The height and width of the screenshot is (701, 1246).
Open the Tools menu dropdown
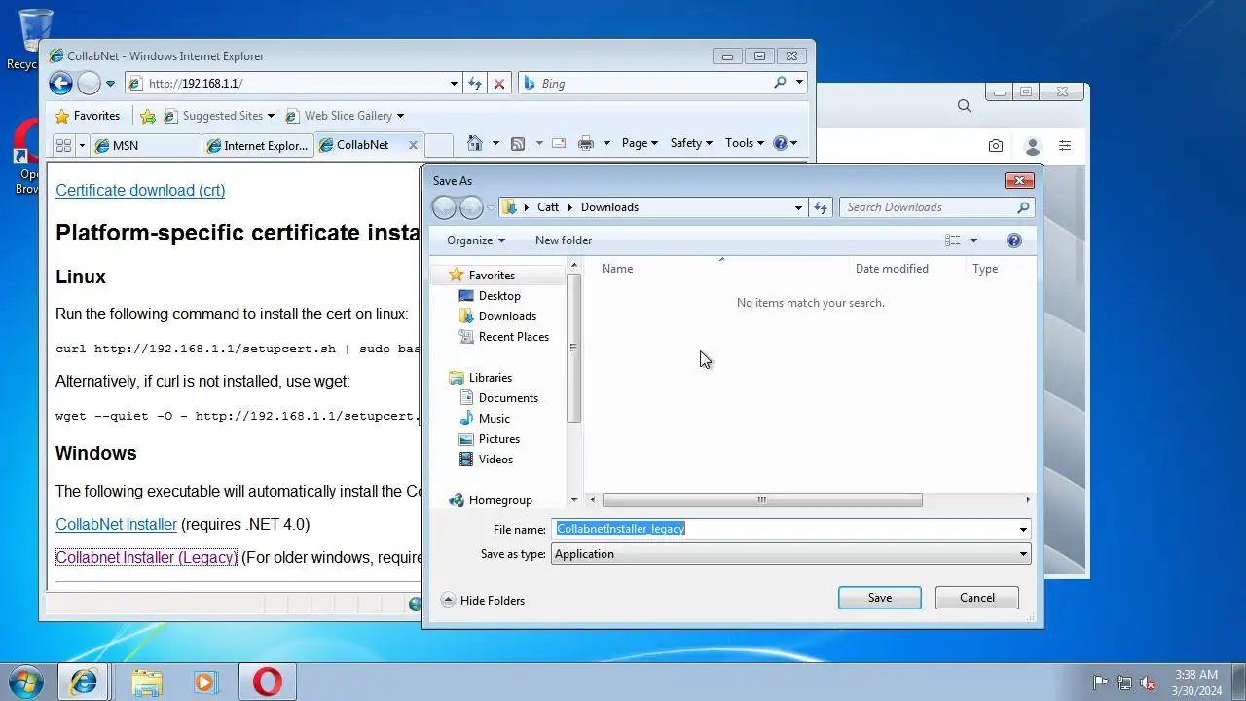[x=745, y=143]
